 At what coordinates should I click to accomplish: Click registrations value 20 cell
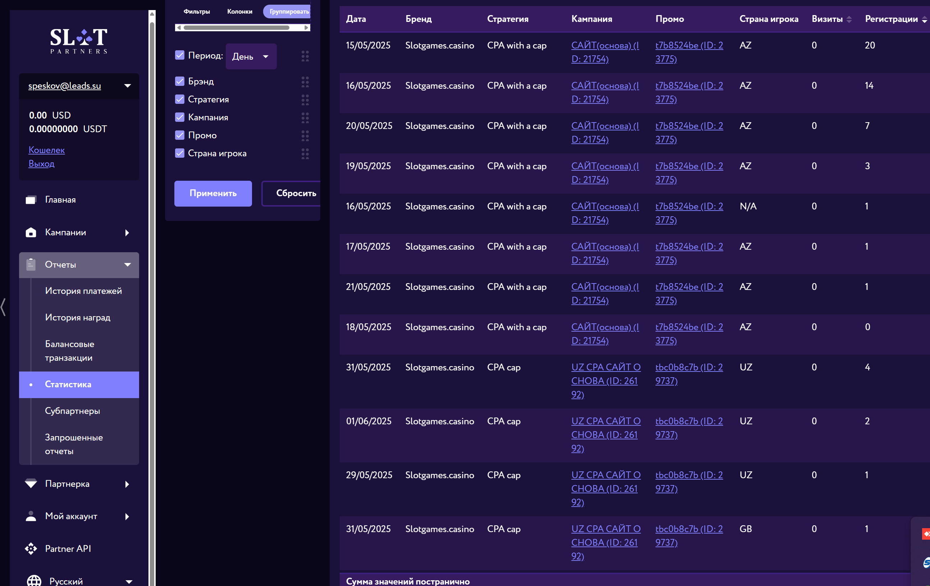point(870,45)
